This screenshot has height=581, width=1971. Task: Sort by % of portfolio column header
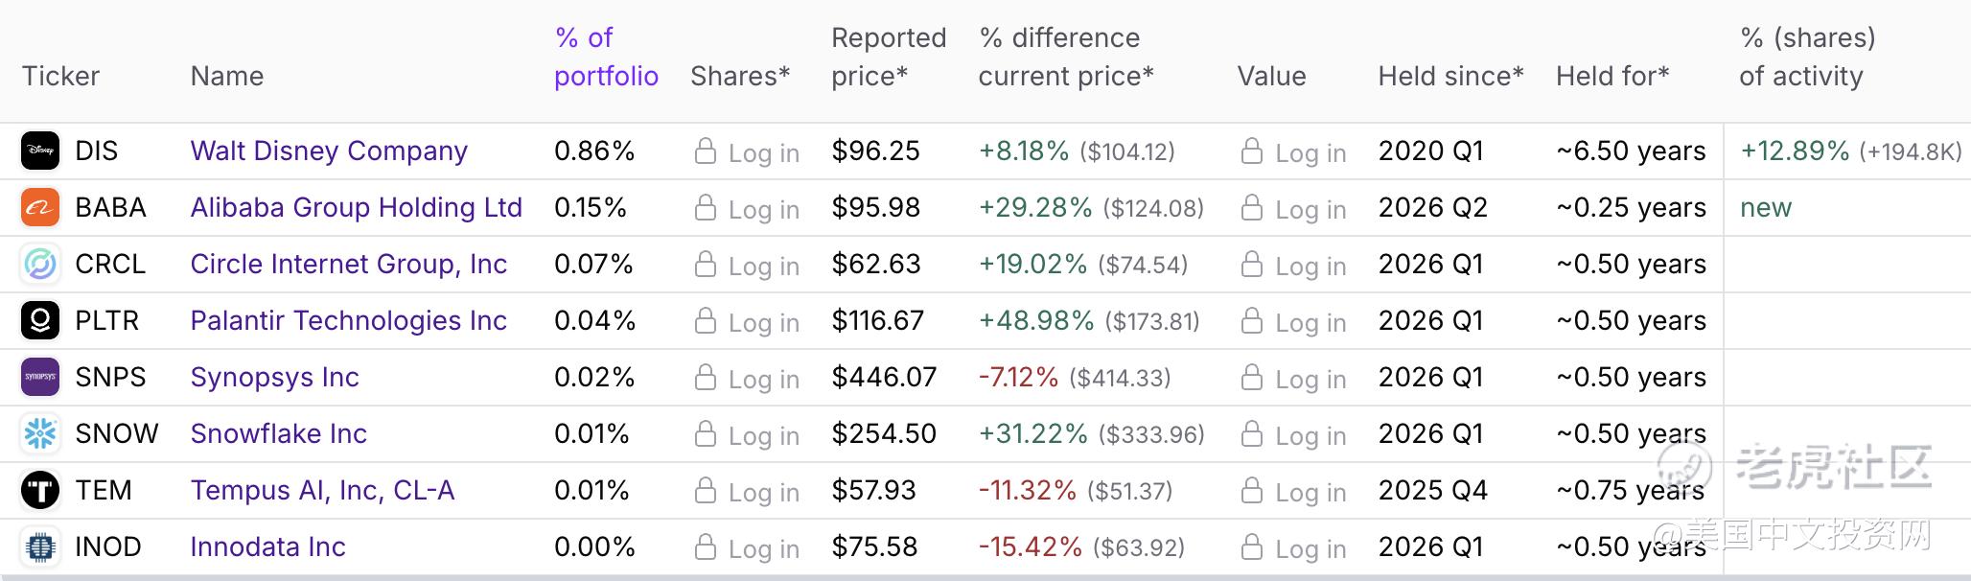coord(606,57)
